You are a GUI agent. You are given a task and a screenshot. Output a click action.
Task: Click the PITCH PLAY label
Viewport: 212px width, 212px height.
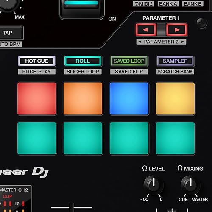point(36,72)
